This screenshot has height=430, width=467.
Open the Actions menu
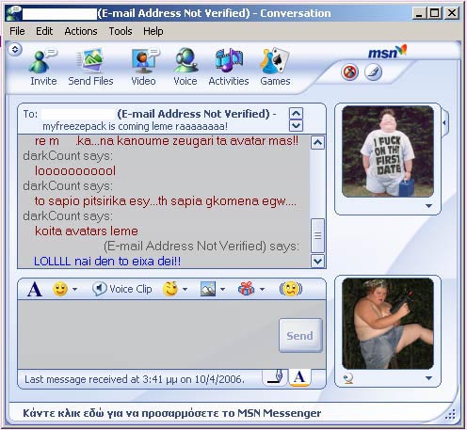click(x=81, y=31)
